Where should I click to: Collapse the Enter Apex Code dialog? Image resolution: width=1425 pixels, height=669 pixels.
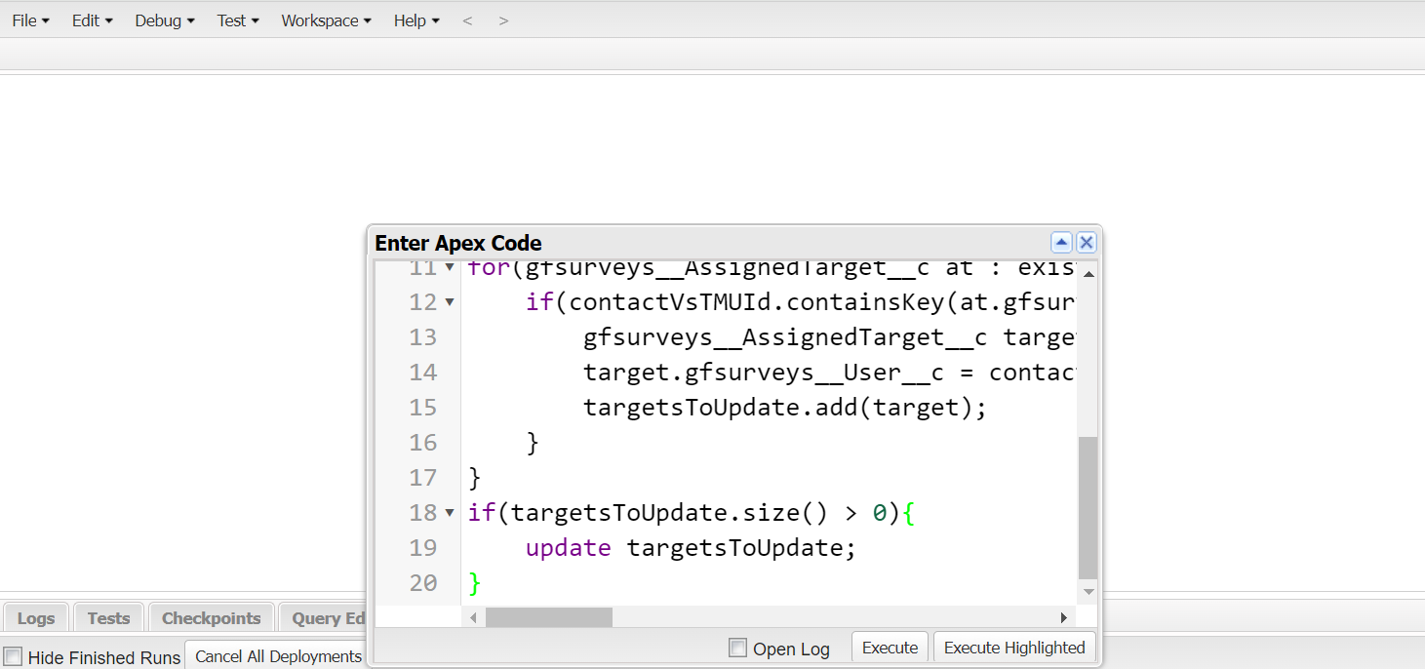[1061, 243]
